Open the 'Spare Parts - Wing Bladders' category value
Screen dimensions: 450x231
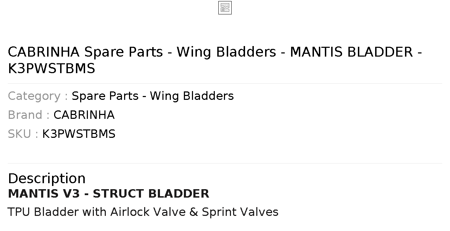pos(153,96)
